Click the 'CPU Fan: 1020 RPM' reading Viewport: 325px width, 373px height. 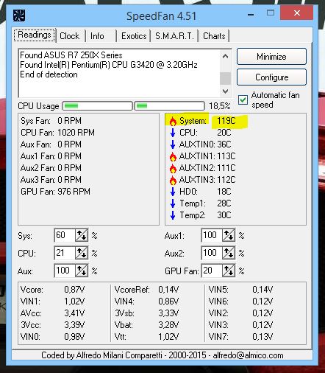[57, 133]
